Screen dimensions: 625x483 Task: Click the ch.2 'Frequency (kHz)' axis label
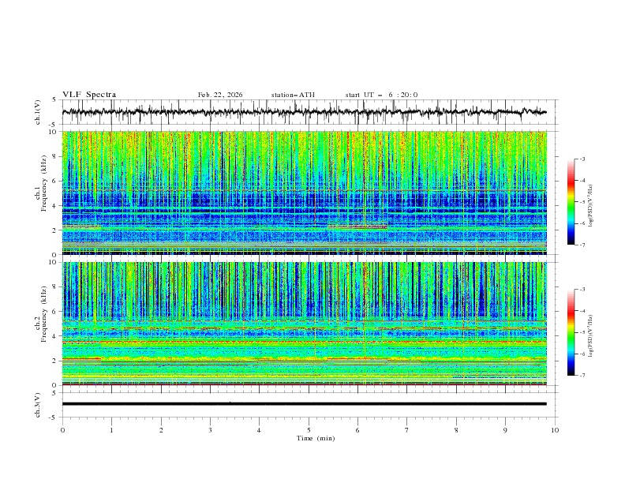44,314
